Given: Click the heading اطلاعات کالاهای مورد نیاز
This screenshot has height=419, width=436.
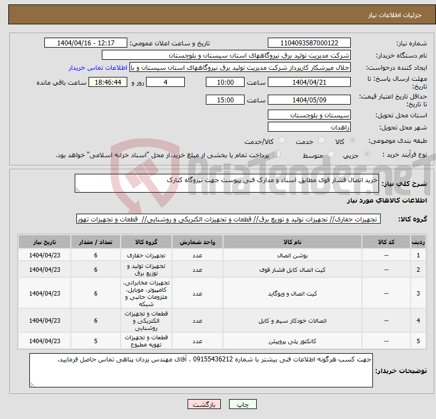Looking at the screenshot, I should pyautogui.click(x=387, y=200).
